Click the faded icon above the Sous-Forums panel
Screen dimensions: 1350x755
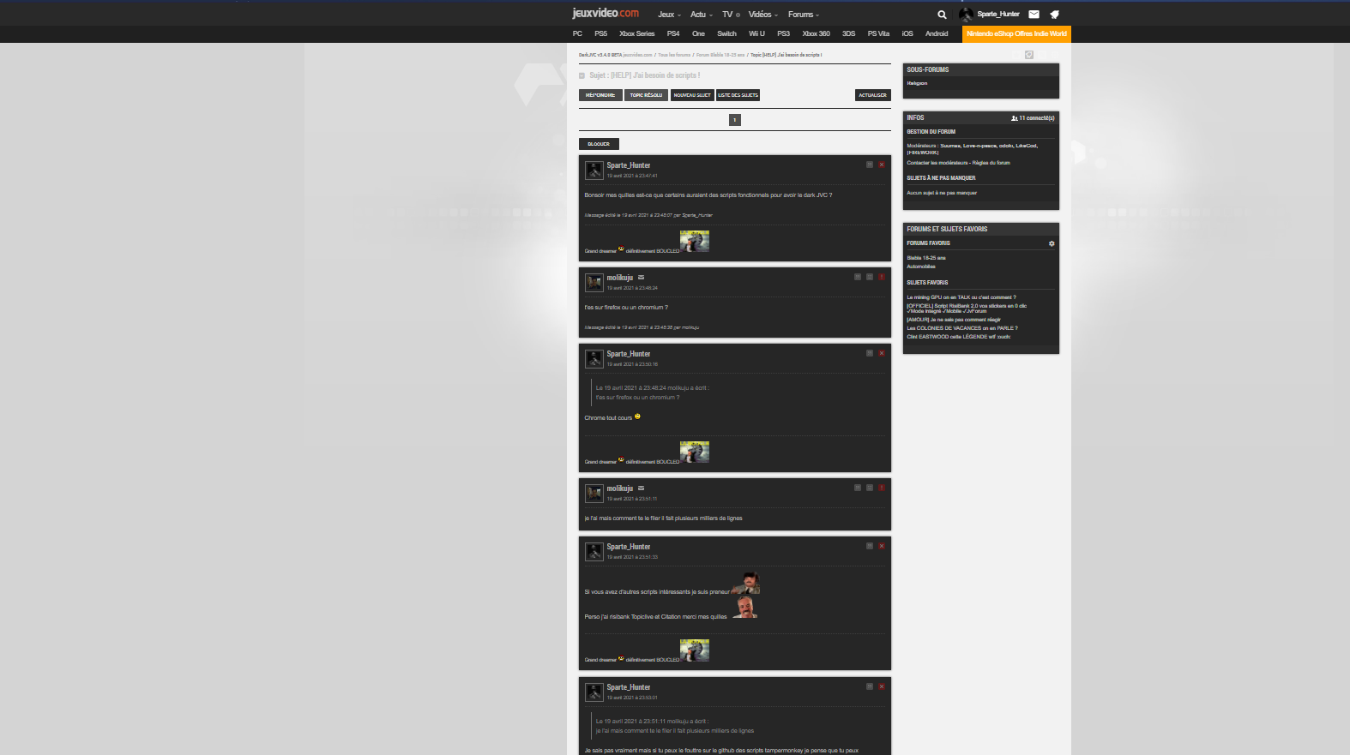(x=1029, y=55)
